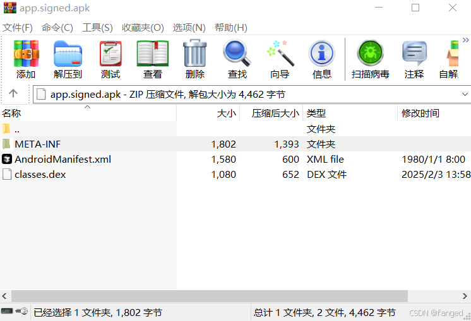
Task: Click horizontal scrollbar left arrow
Action: click(4, 296)
